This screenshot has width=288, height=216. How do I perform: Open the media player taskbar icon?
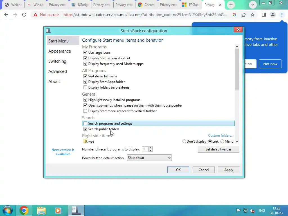coord(58,210)
